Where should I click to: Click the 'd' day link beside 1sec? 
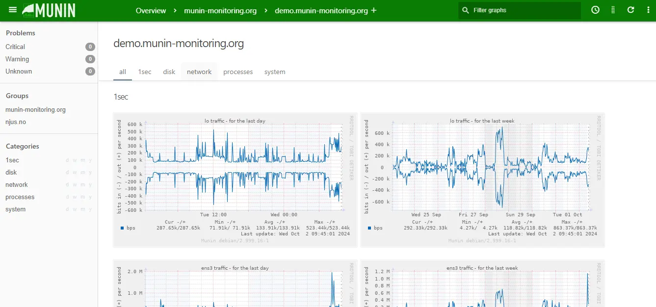click(x=67, y=160)
